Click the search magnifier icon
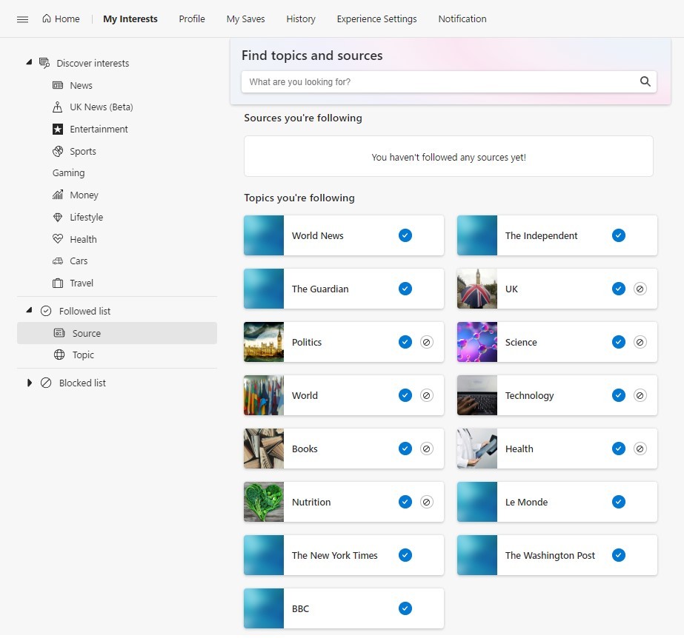 [644, 81]
